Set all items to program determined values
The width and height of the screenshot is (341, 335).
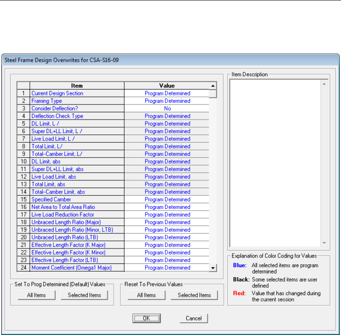37,295
